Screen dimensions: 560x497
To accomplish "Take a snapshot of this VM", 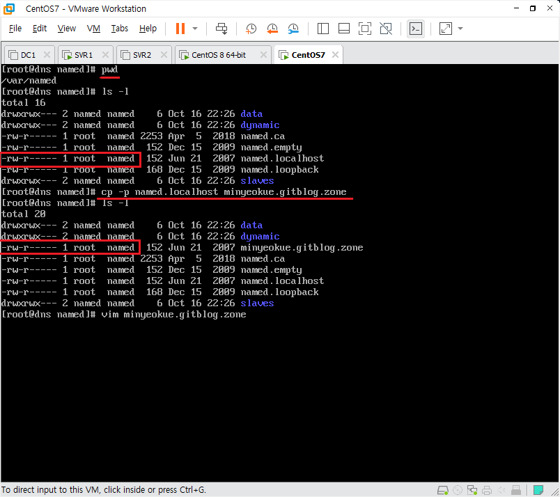I will point(251,29).
